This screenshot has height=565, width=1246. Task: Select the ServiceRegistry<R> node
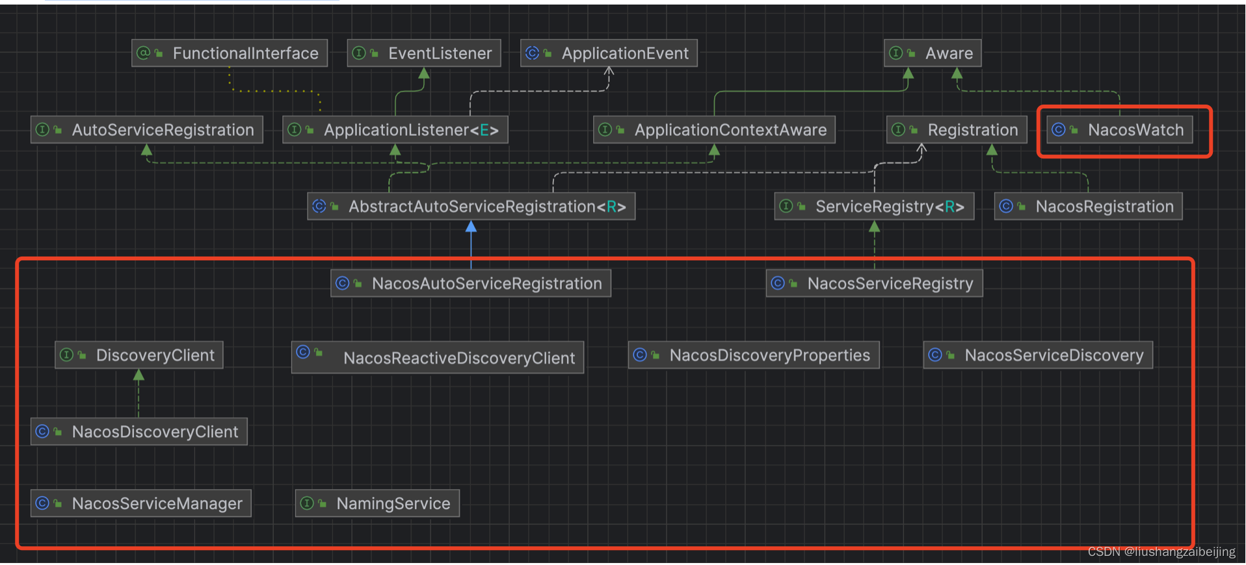[x=874, y=207]
